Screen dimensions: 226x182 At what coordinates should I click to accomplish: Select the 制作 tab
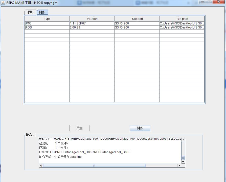click(42, 12)
